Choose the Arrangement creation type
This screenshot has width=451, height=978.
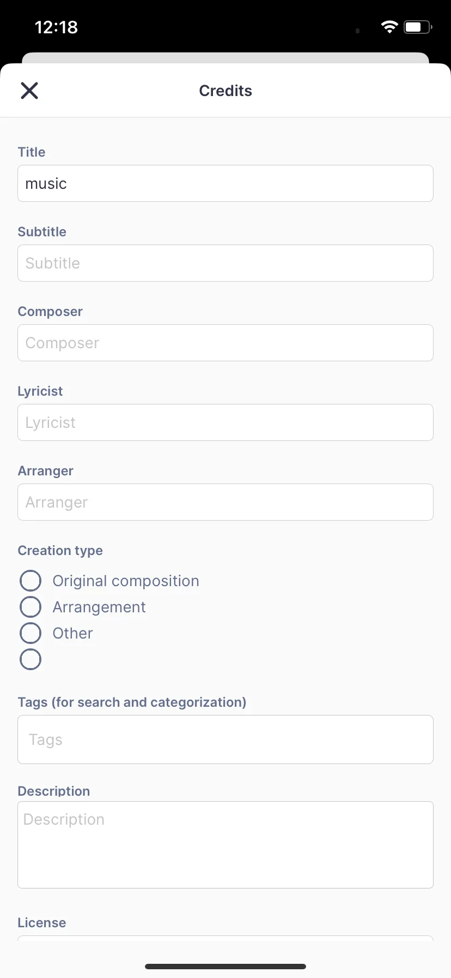31,607
